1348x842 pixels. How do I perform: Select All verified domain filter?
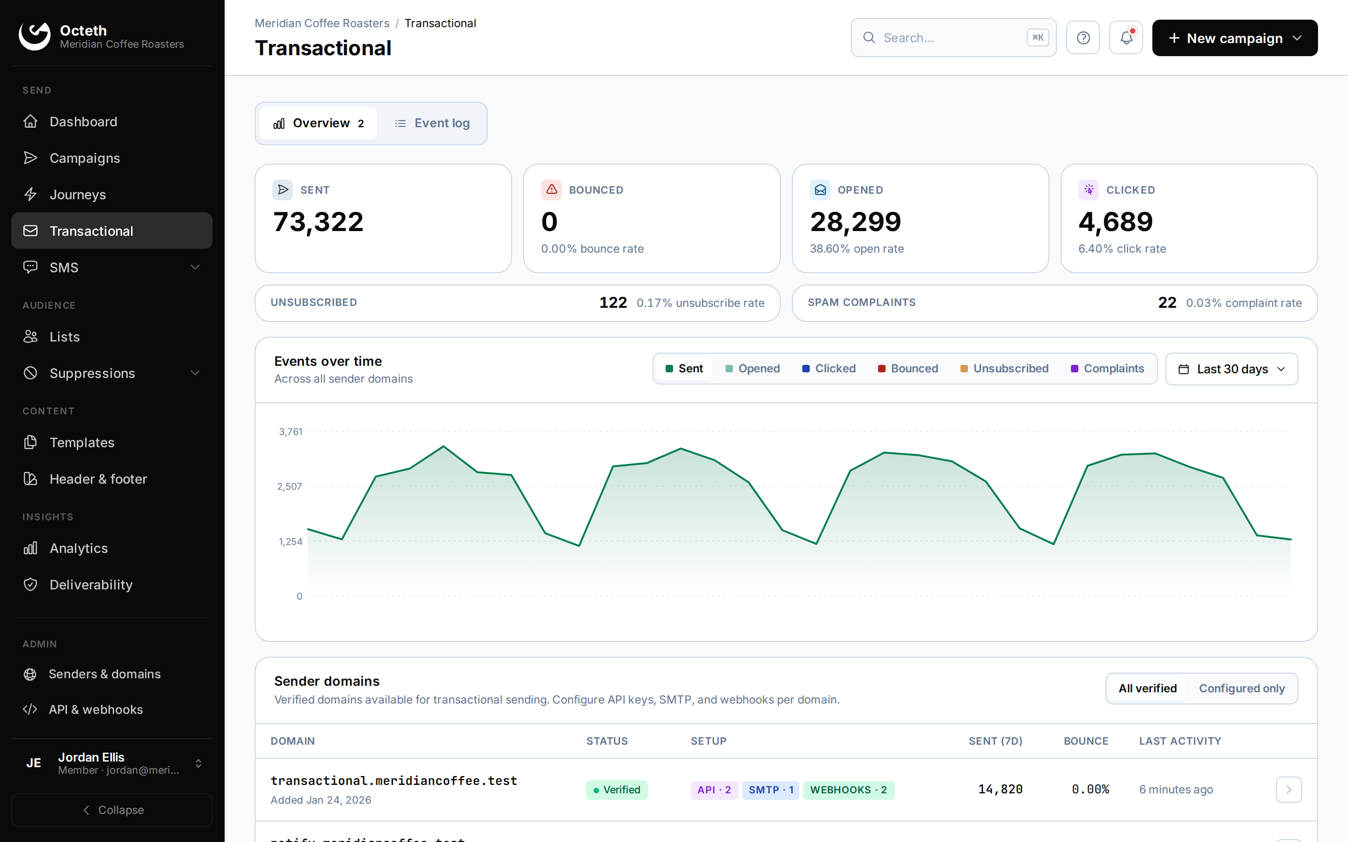coord(1148,688)
